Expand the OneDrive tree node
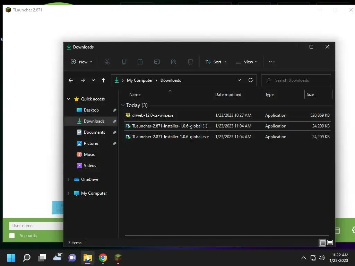 tap(68, 179)
